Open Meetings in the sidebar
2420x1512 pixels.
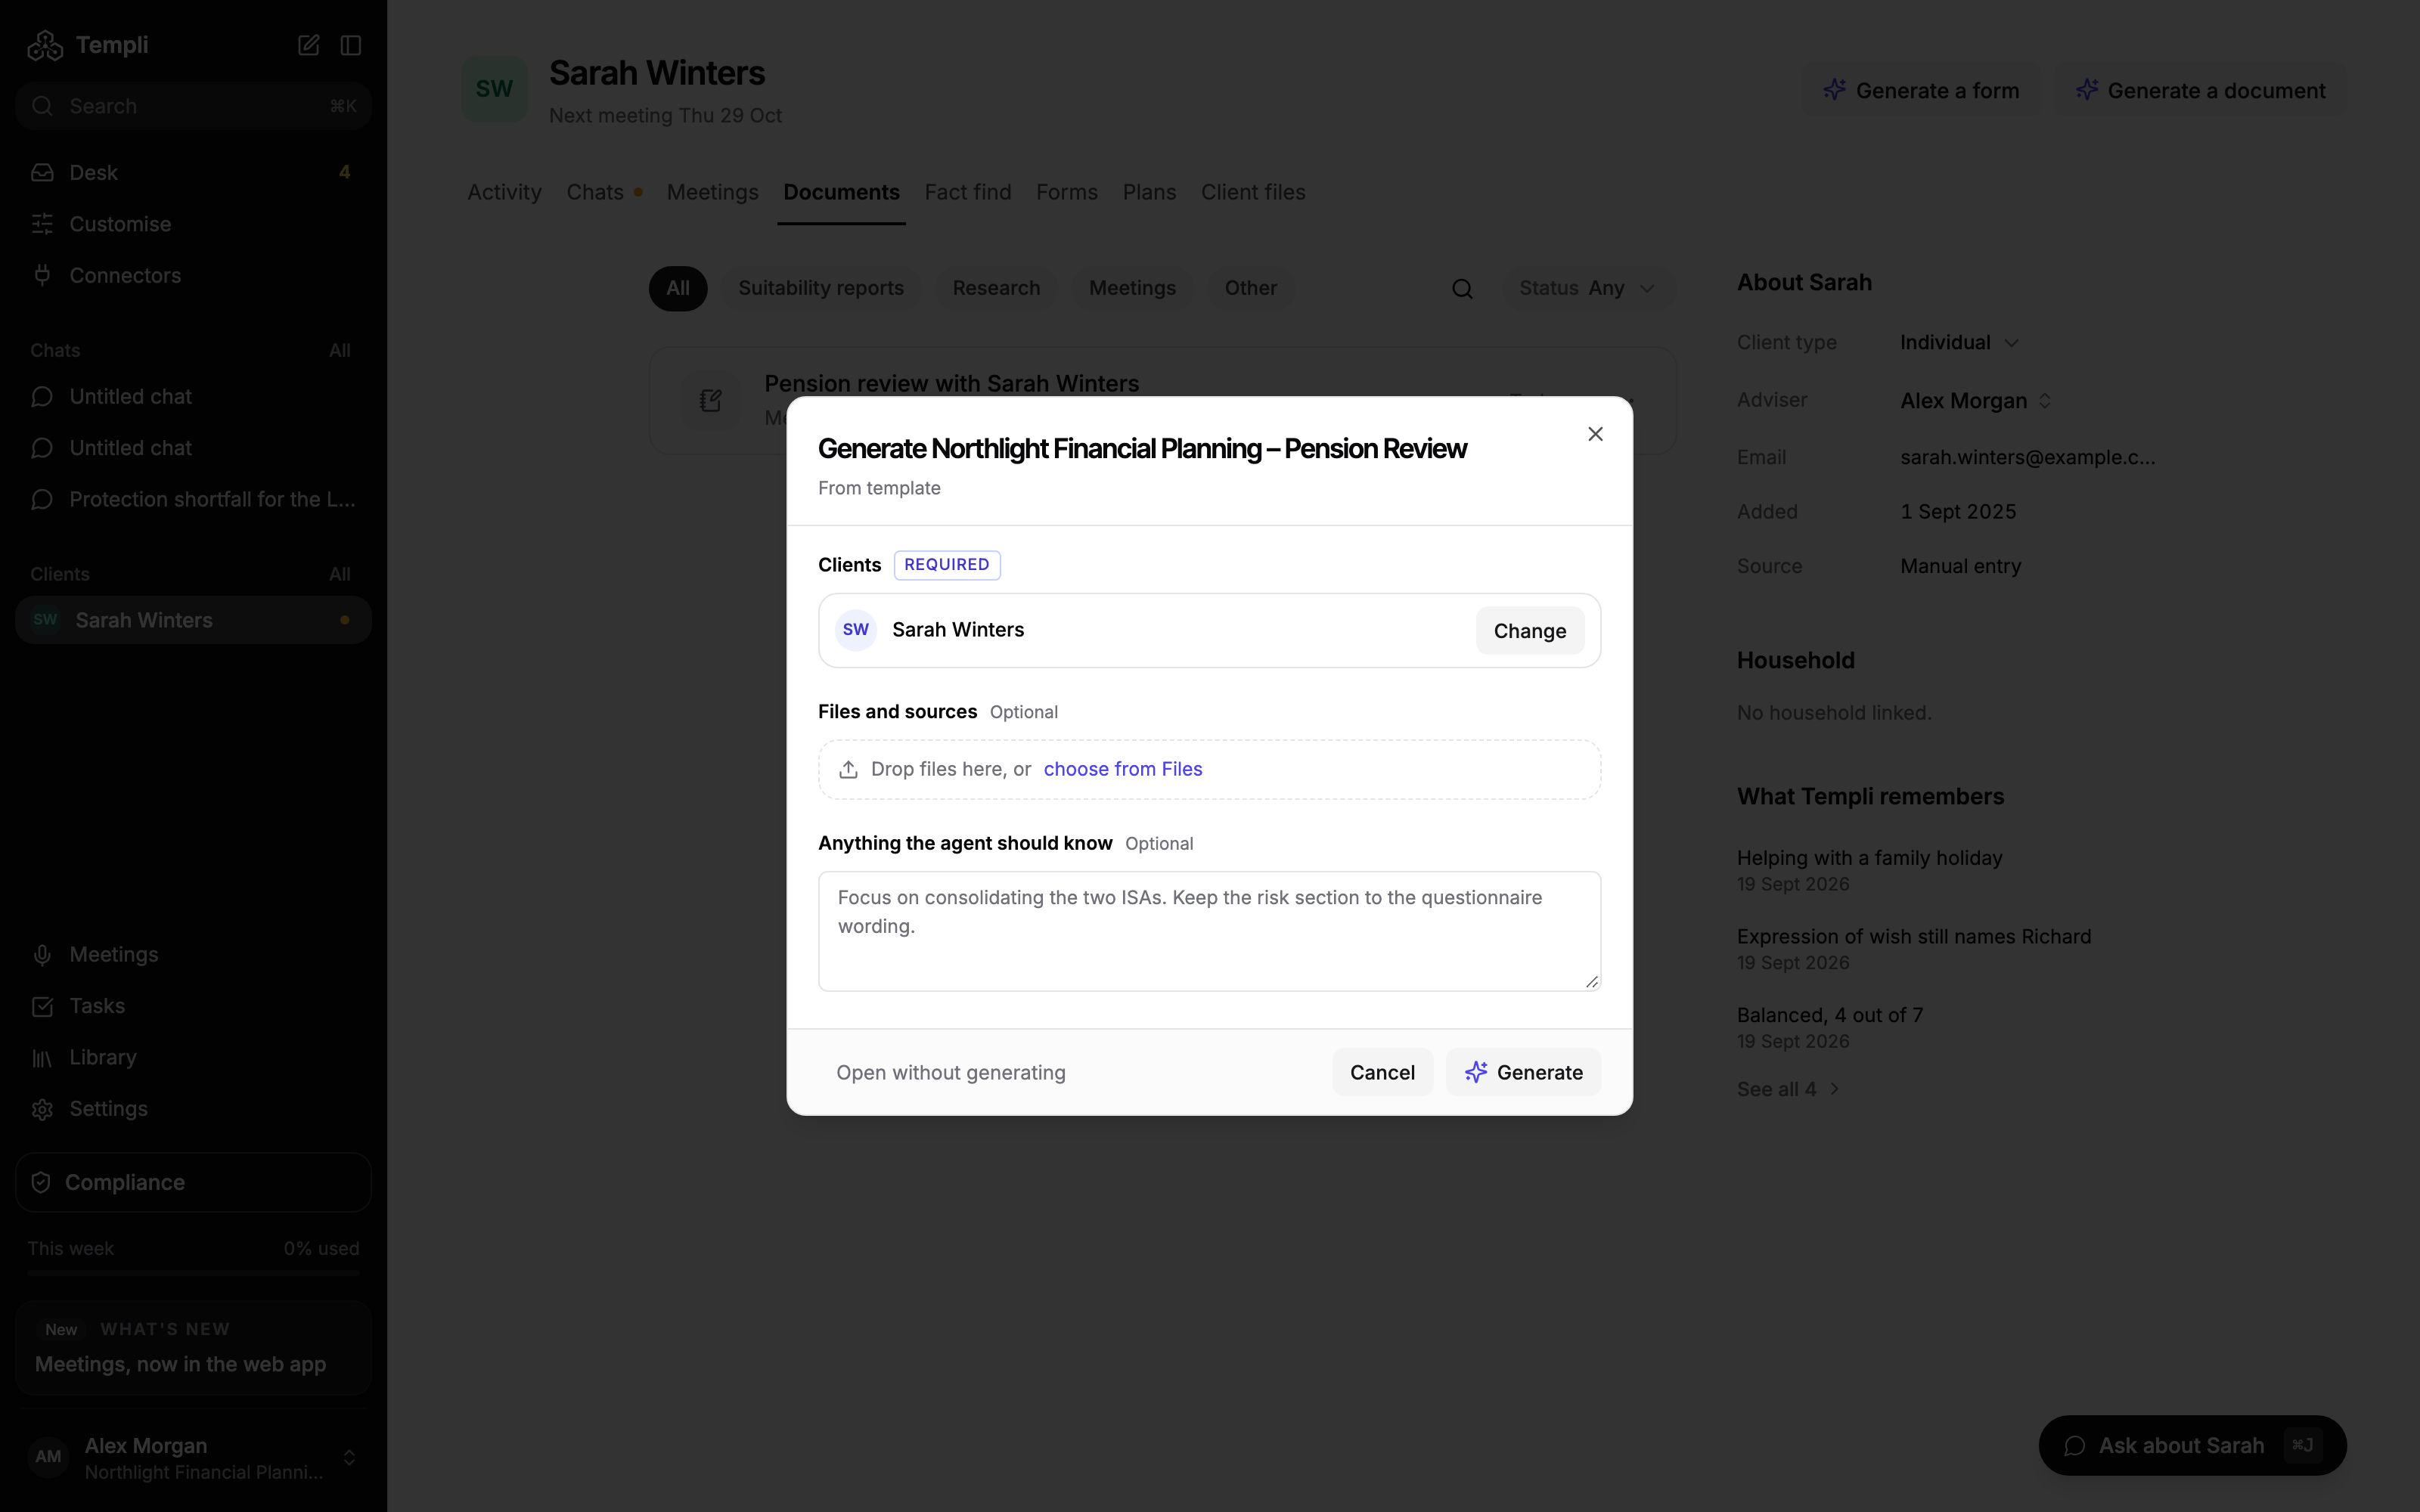tap(193, 954)
